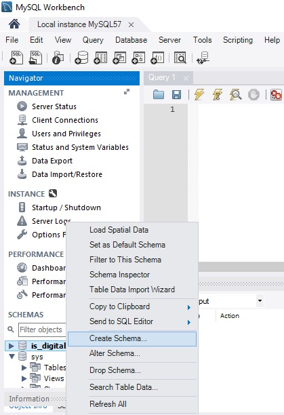This screenshot has width=284, height=415.
Task: Choose Search Table Data...
Action: click(x=132, y=387)
